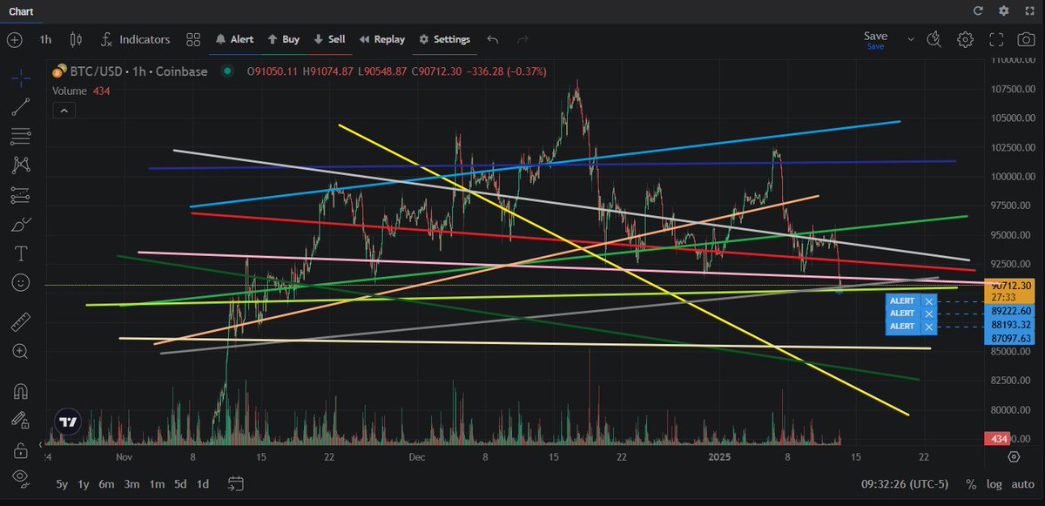
Task: Open the 1h interval dropdown
Action: pyautogui.click(x=45, y=39)
